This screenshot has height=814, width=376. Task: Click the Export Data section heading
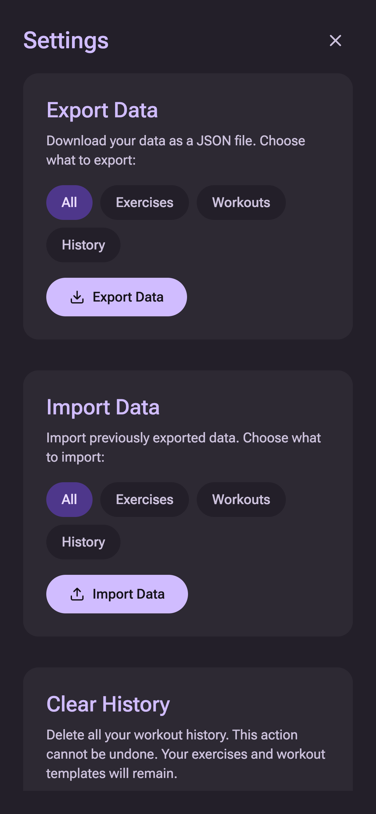[x=103, y=111]
